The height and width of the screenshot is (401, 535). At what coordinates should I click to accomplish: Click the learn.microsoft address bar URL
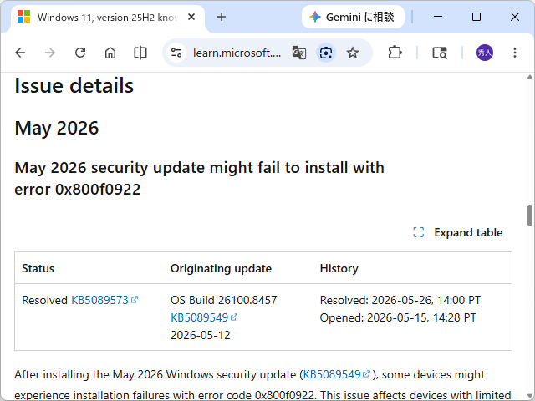237,53
